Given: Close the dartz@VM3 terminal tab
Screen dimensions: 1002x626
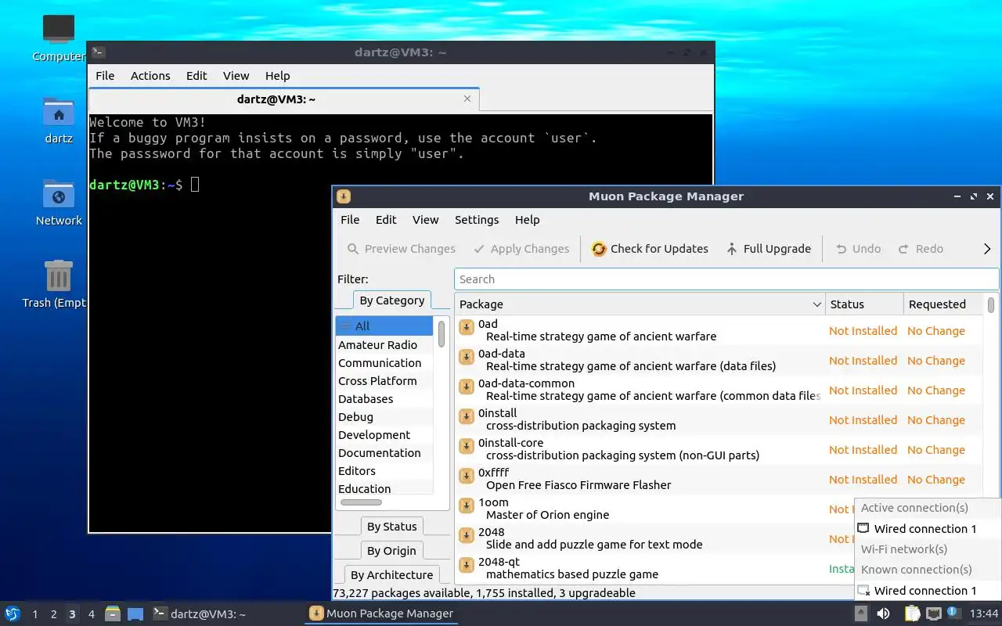Looking at the screenshot, I should 467,99.
